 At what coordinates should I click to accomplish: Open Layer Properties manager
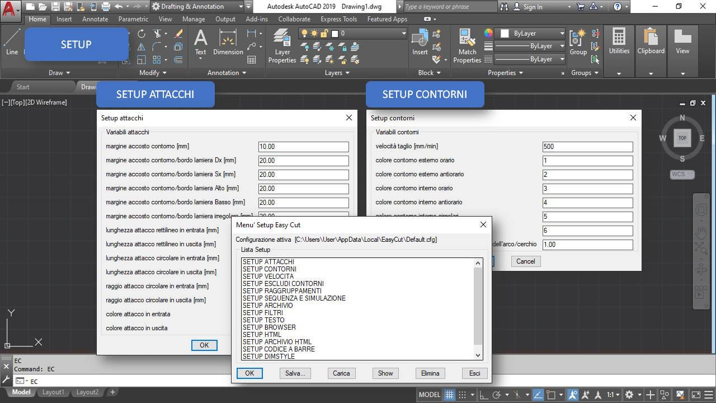click(x=282, y=46)
